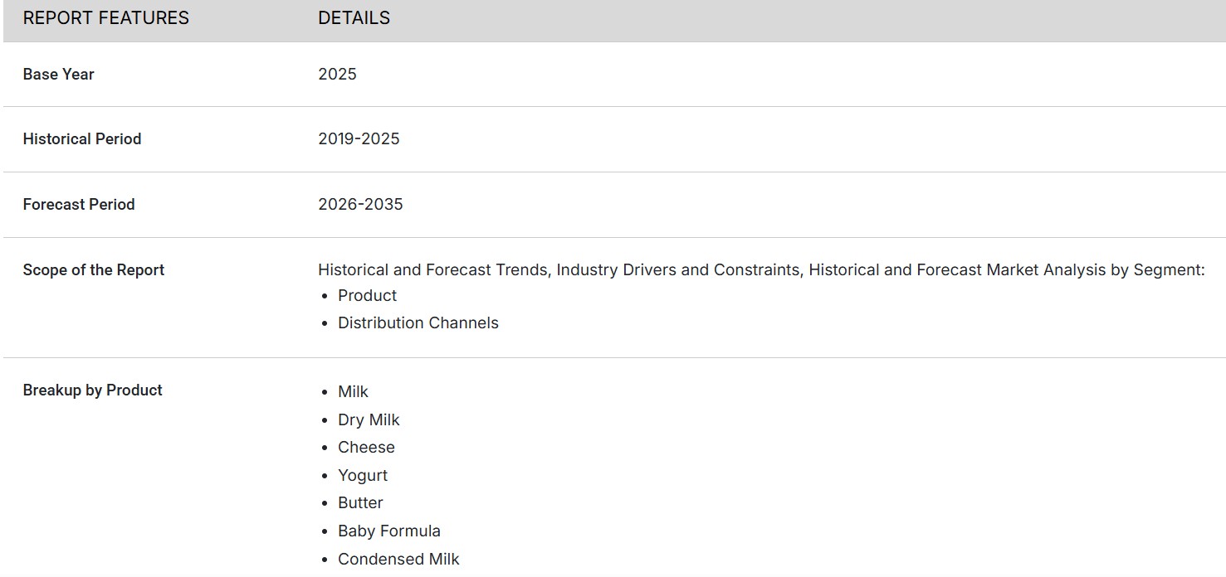Select the Butter list item

(x=360, y=503)
